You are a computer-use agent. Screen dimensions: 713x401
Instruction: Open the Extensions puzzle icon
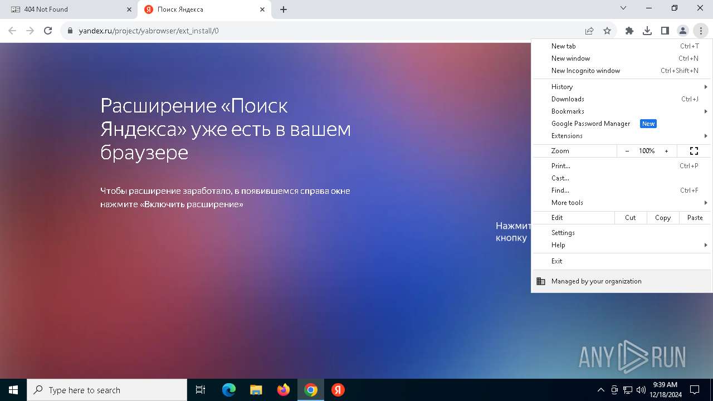[x=629, y=31]
